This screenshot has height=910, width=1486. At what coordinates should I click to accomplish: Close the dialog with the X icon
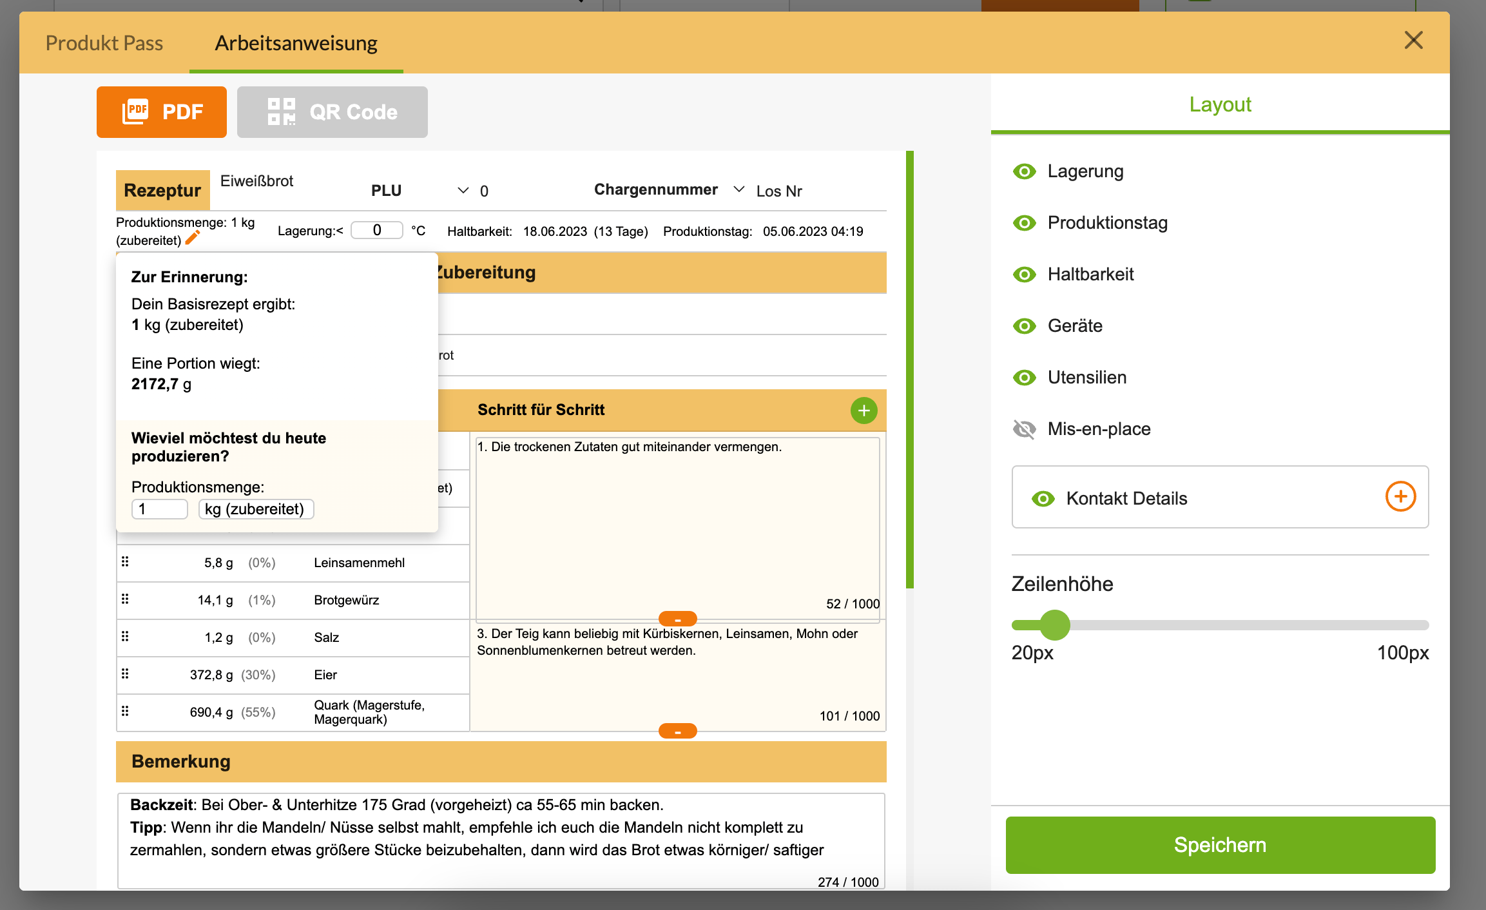coord(1413,41)
